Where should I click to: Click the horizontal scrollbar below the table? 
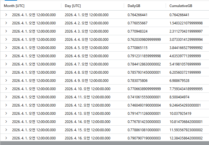click(x=104, y=143)
